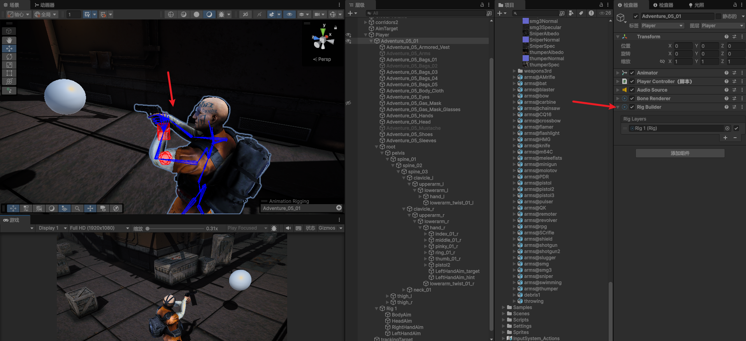Focus the Hierarchy search field
The image size is (746, 341).
(426, 13)
